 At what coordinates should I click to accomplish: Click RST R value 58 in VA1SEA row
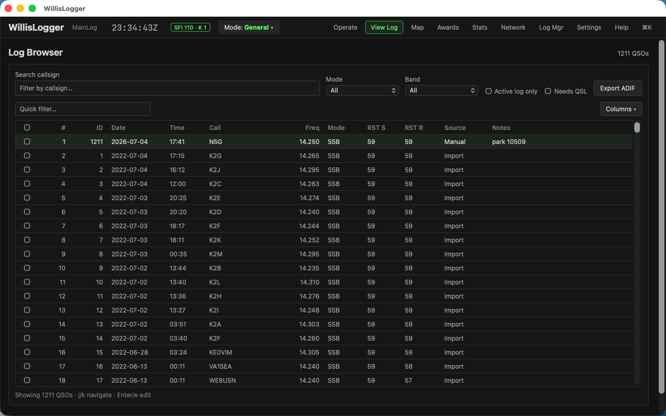tap(408, 366)
